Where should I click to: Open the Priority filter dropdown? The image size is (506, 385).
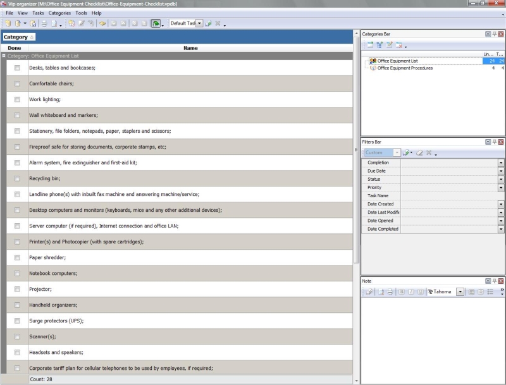500,188
